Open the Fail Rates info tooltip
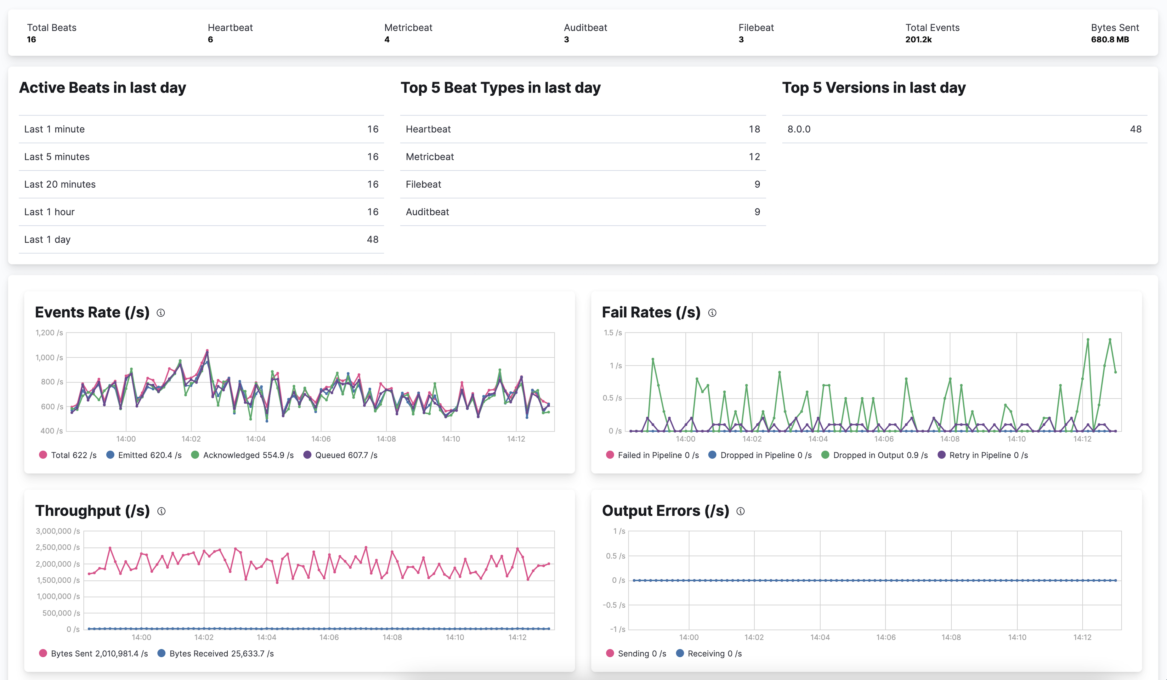The image size is (1167, 680). click(x=712, y=313)
